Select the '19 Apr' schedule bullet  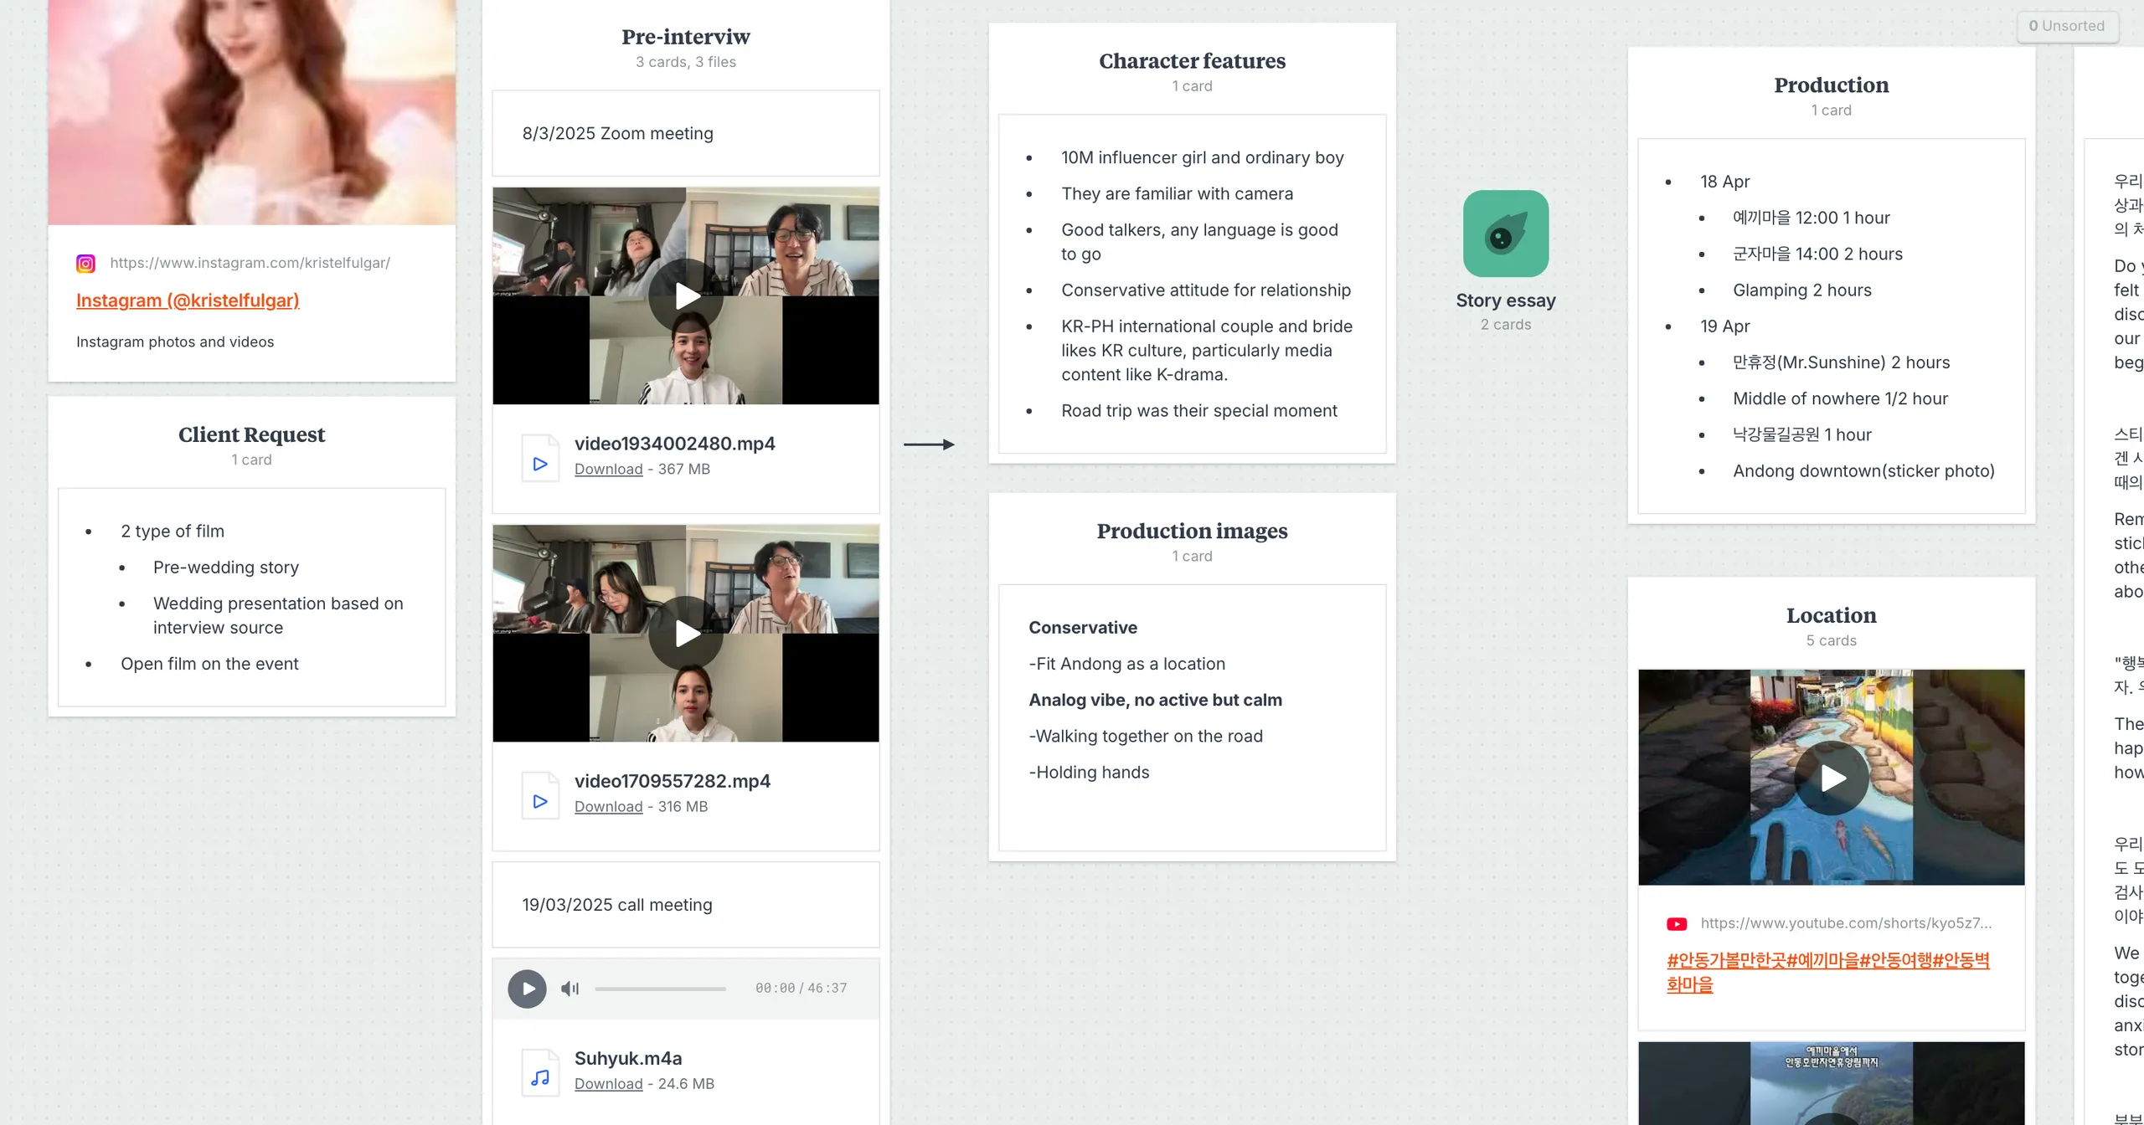[x=1724, y=326]
